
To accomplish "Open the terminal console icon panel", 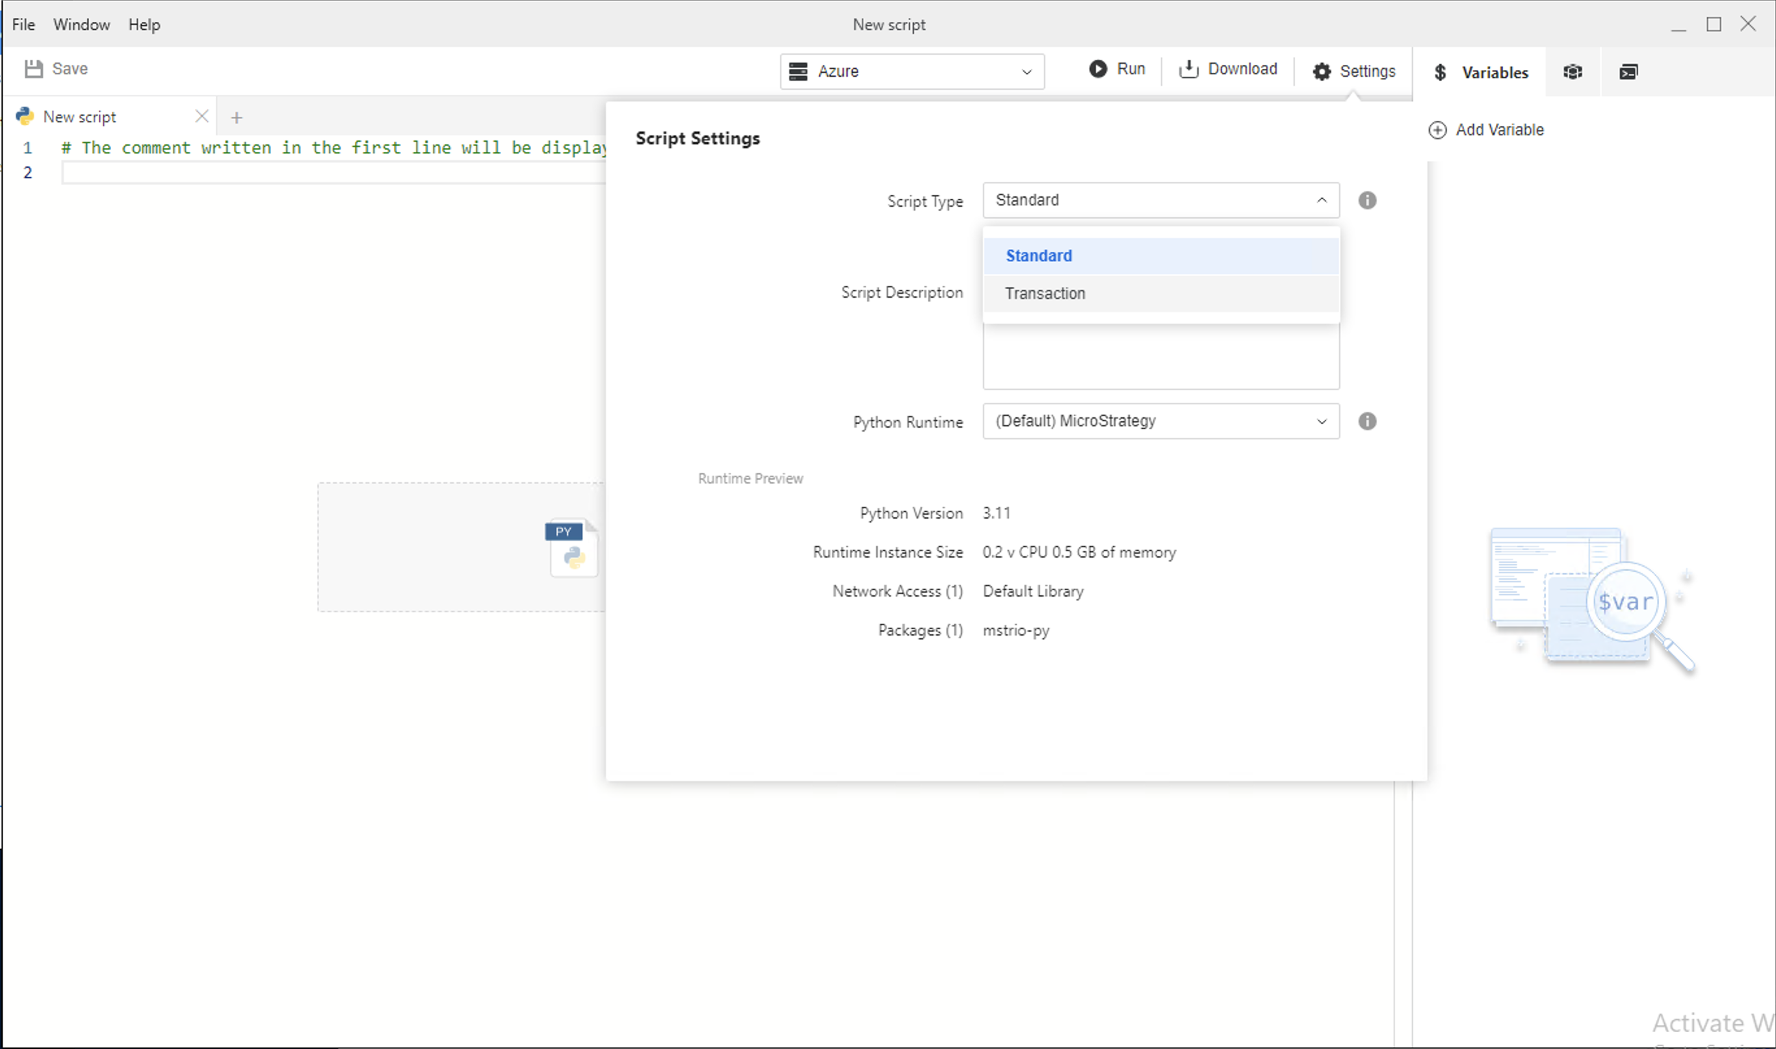I will [1628, 71].
